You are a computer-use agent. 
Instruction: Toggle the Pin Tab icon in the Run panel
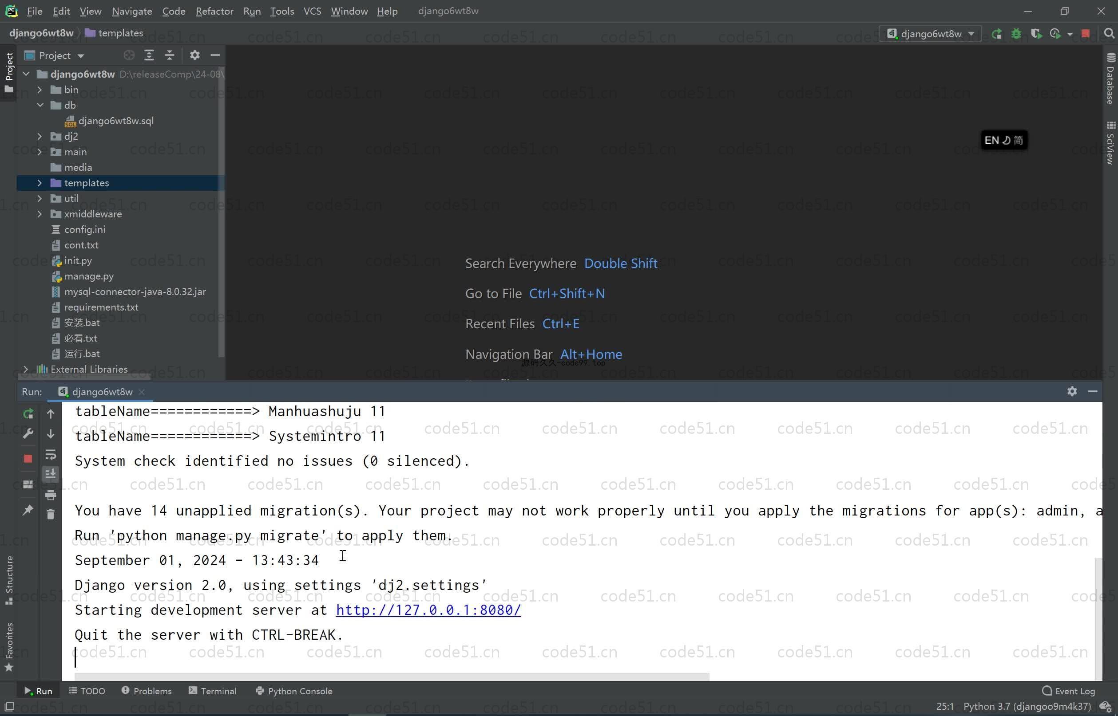[28, 510]
